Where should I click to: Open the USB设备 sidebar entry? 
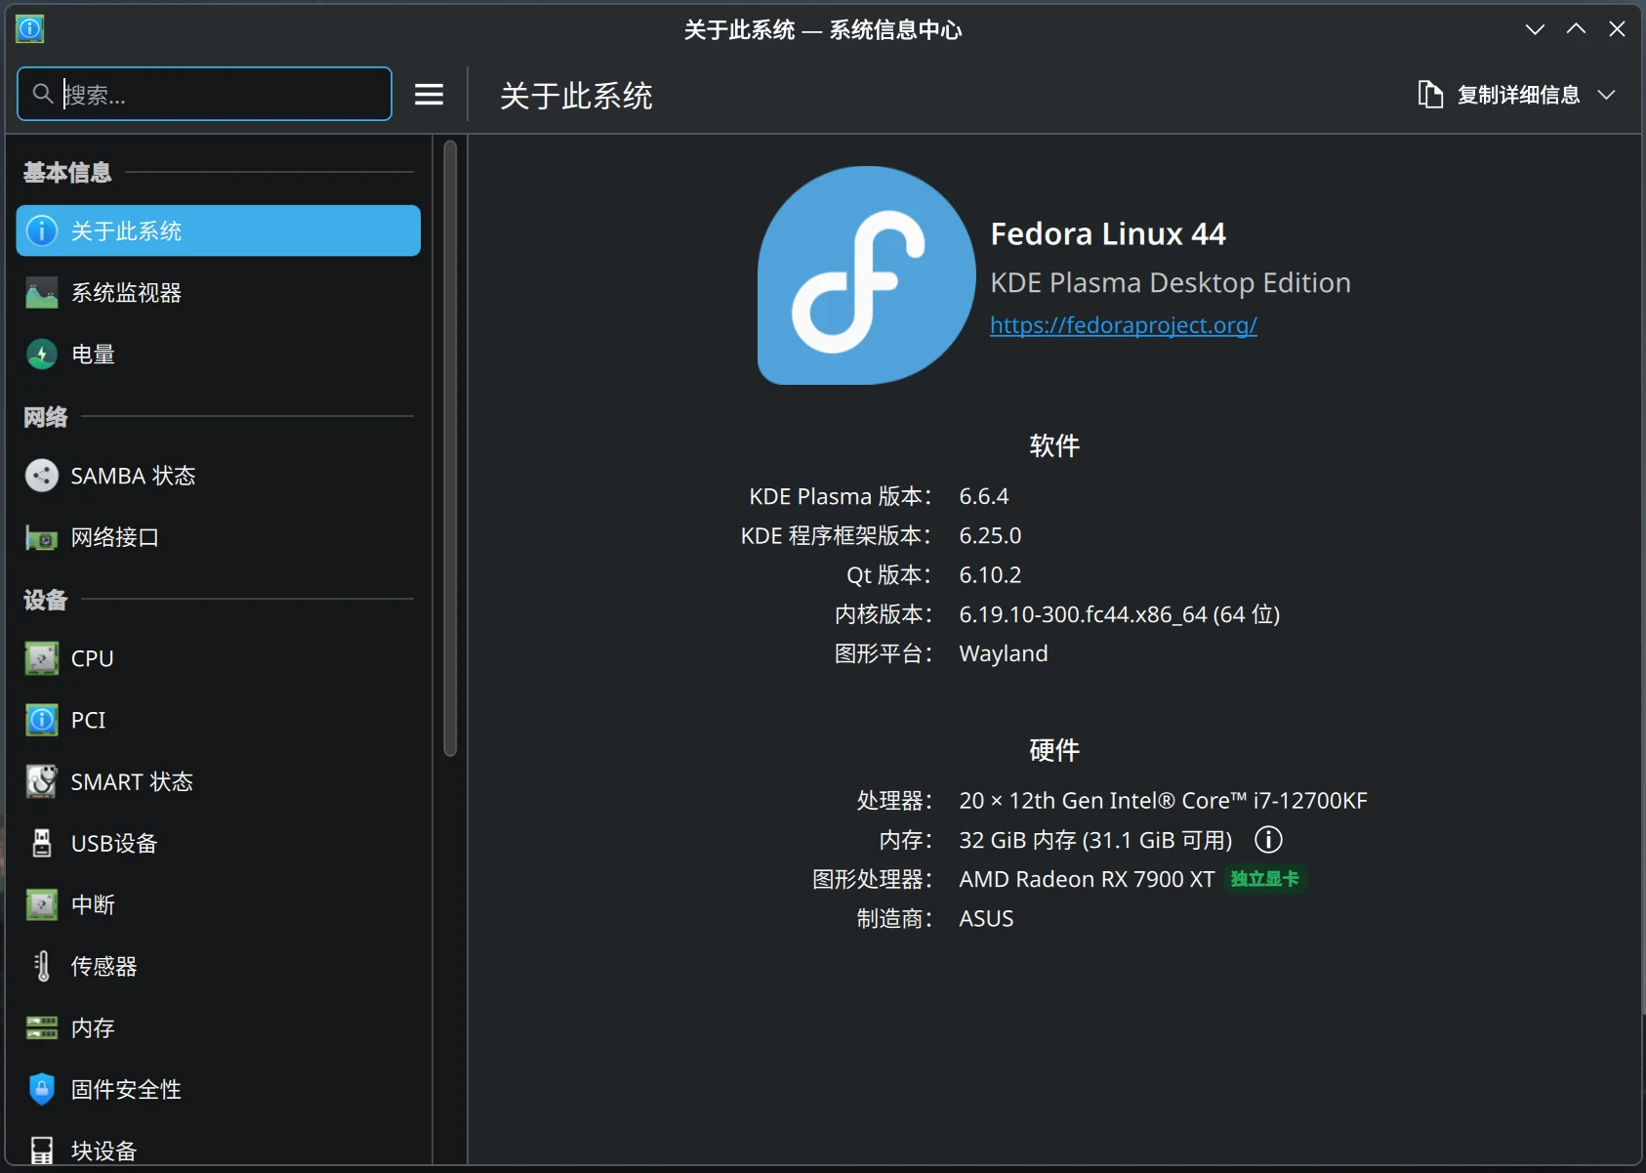pyautogui.click(x=218, y=843)
